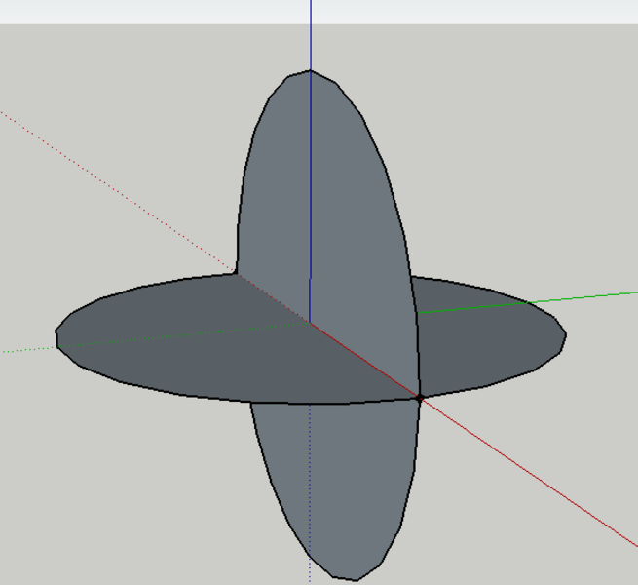Select the right part of the horizontal disk face

(x=487, y=331)
